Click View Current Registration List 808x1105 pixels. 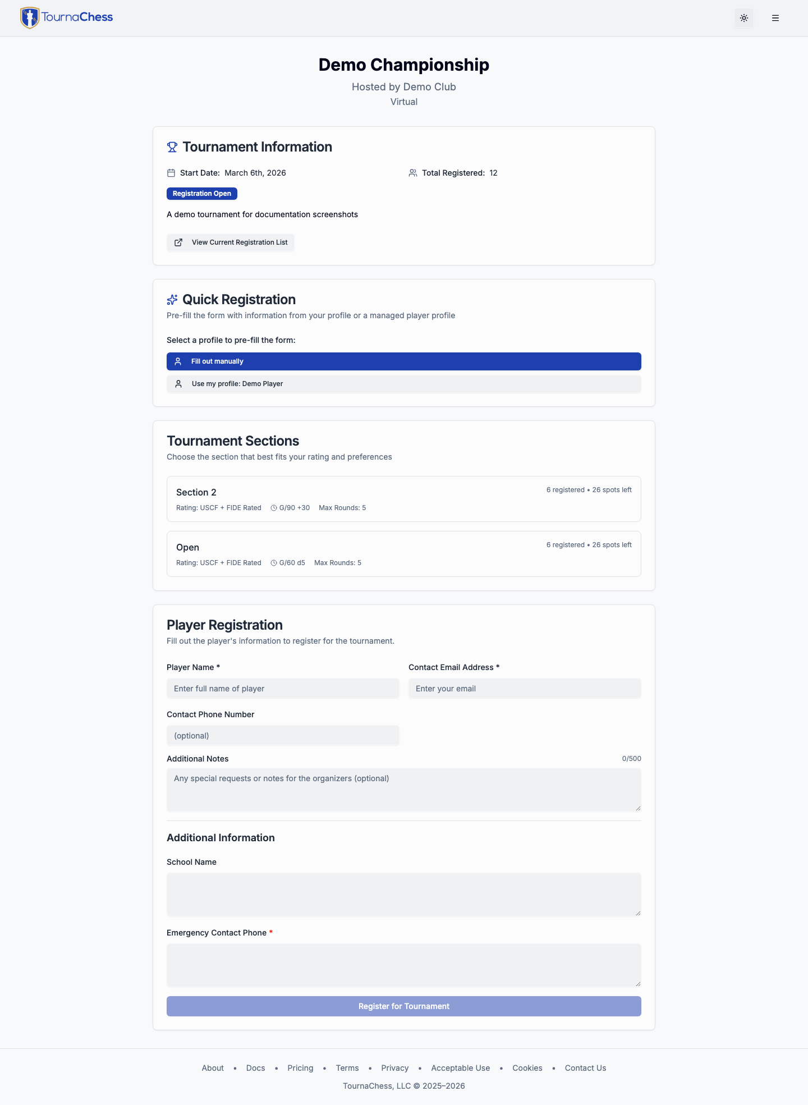click(230, 242)
